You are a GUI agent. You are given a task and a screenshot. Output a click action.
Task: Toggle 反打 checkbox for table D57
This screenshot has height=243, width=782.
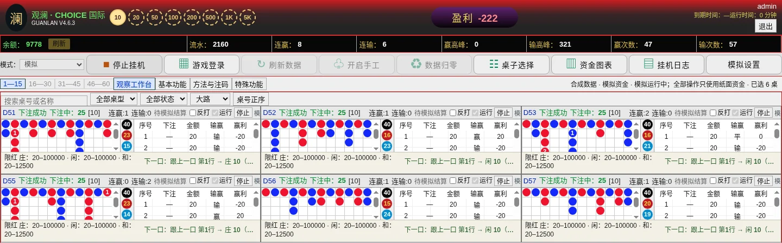pyautogui.click(x=713, y=181)
